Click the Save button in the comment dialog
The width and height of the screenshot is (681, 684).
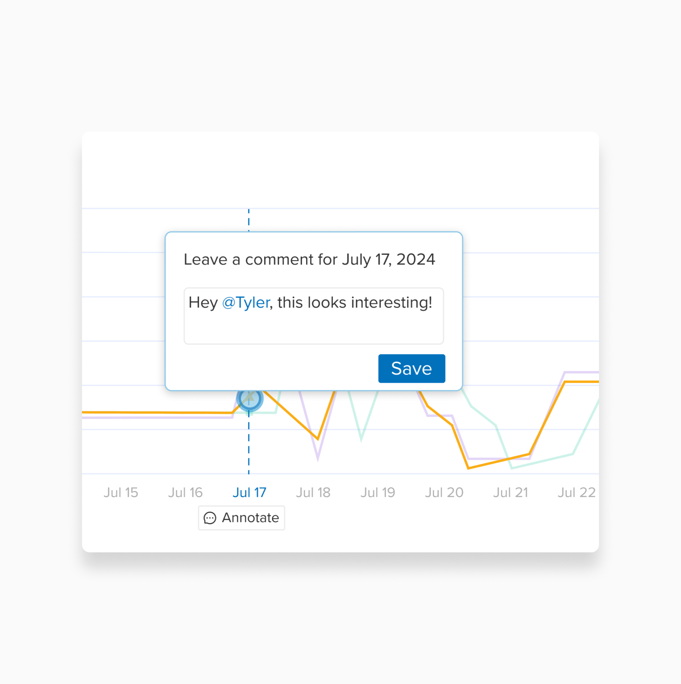(x=411, y=368)
